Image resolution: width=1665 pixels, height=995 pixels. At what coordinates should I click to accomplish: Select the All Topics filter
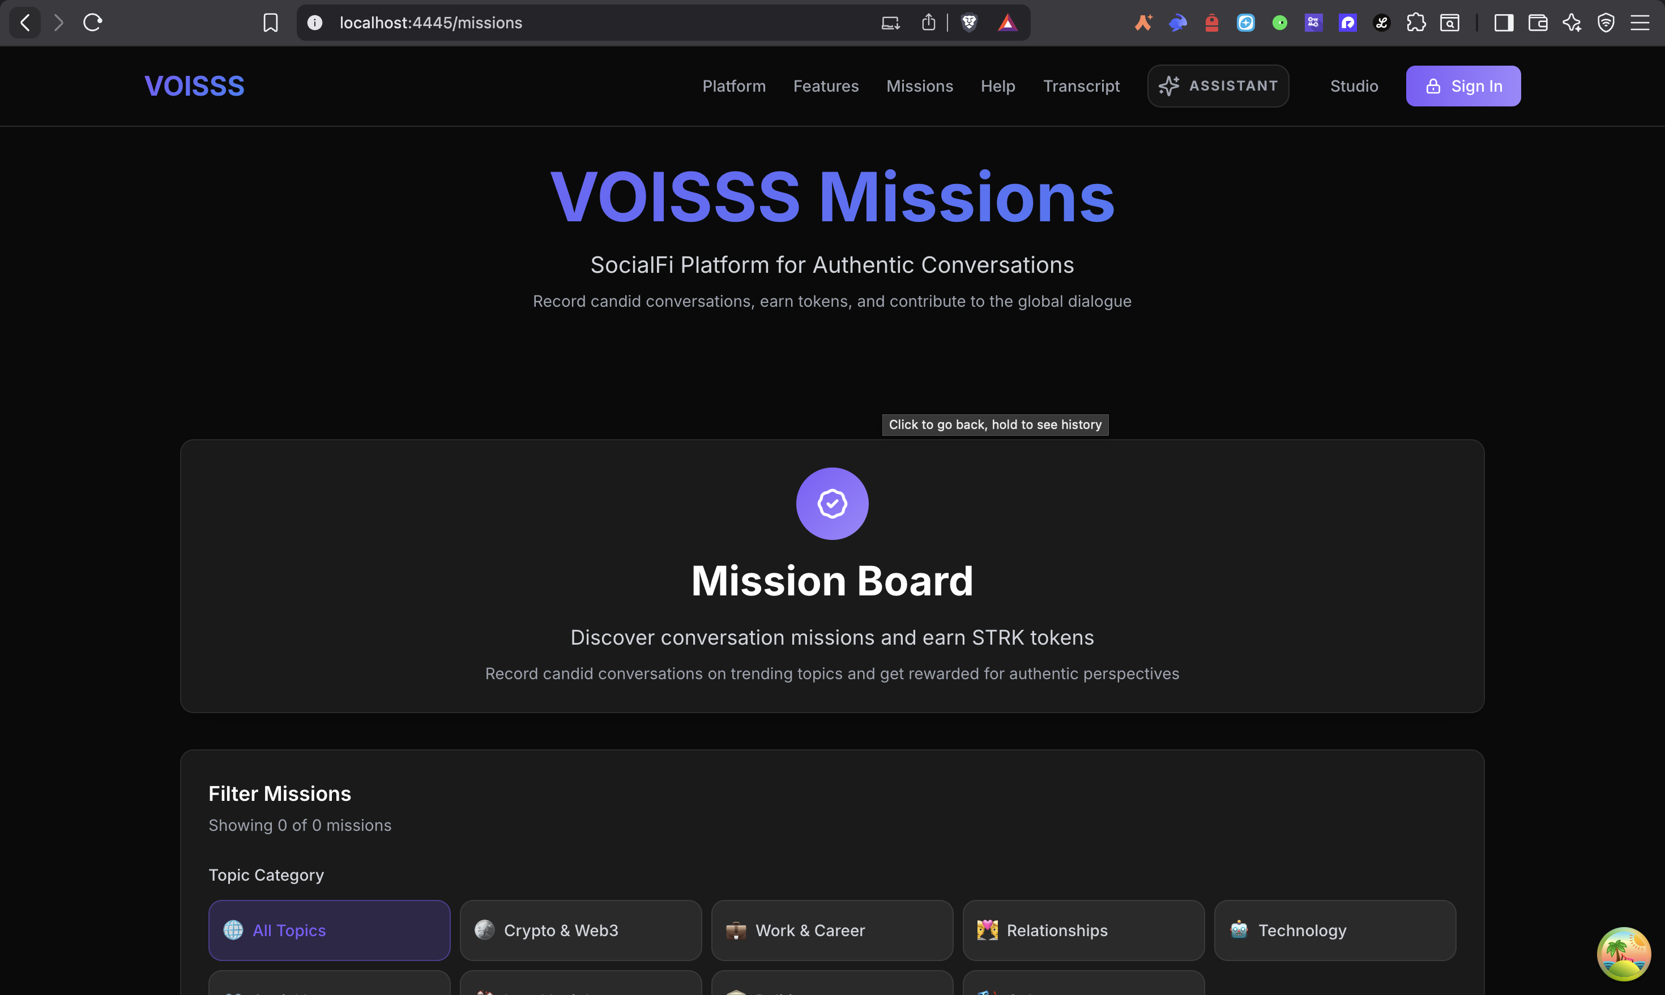(x=328, y=930)
